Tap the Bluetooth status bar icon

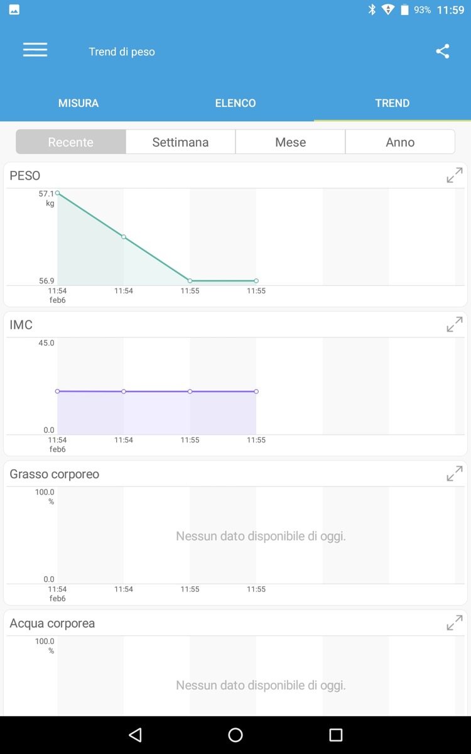pos(372,9)
